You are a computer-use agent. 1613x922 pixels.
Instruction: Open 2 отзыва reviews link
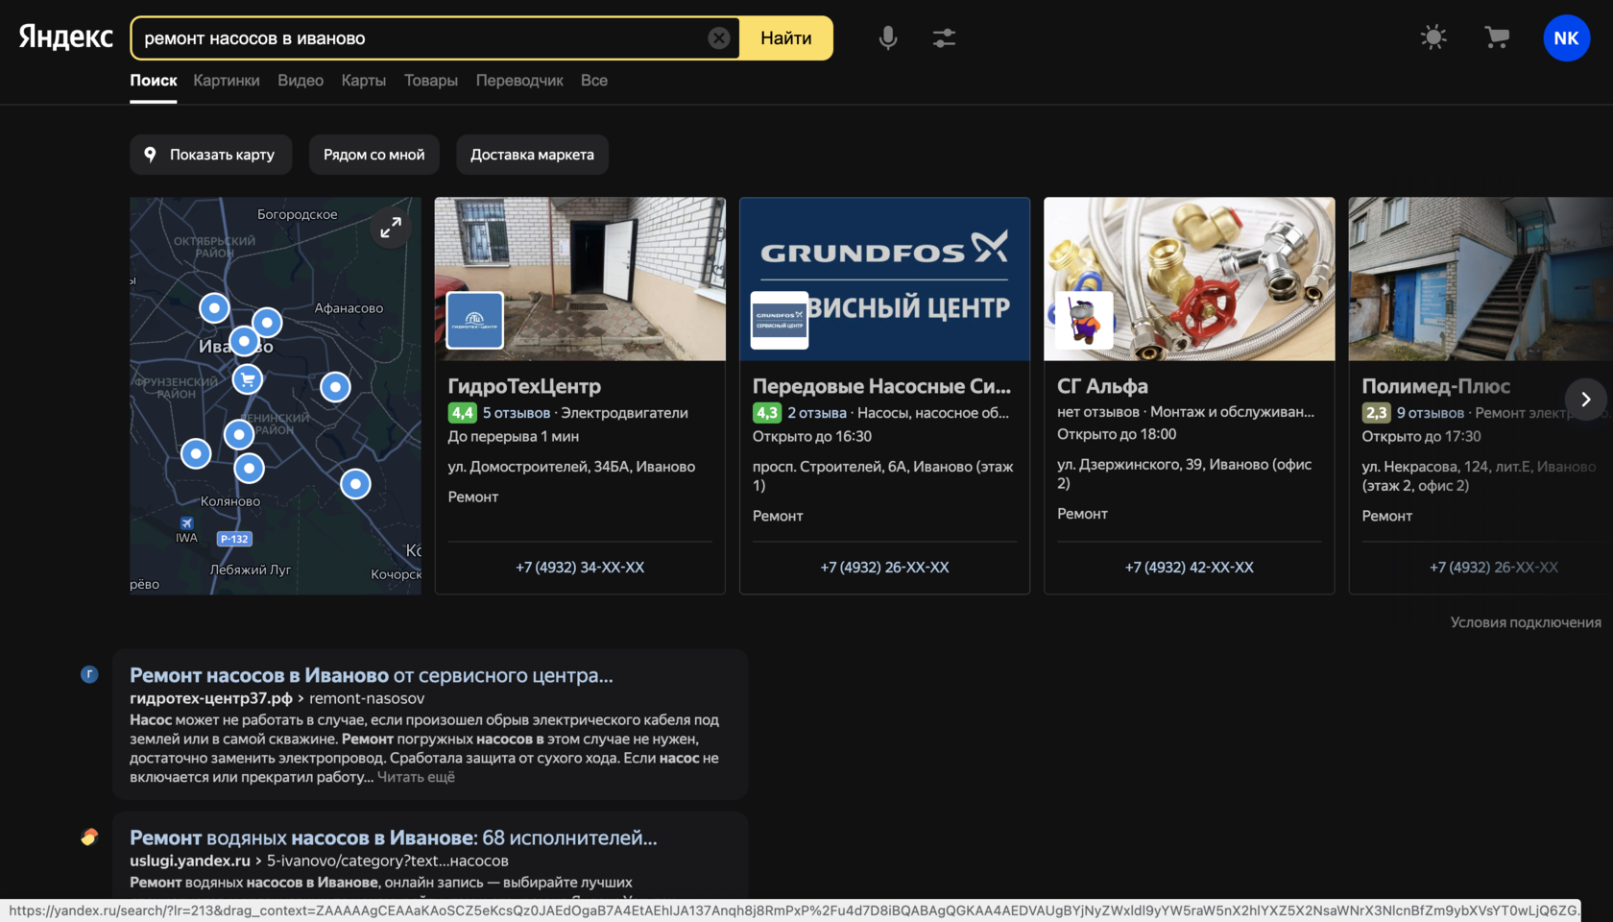817,413
